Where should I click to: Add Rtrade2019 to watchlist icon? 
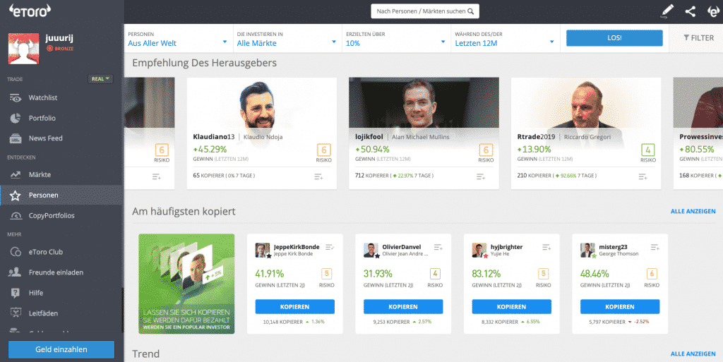click(643, 176)
